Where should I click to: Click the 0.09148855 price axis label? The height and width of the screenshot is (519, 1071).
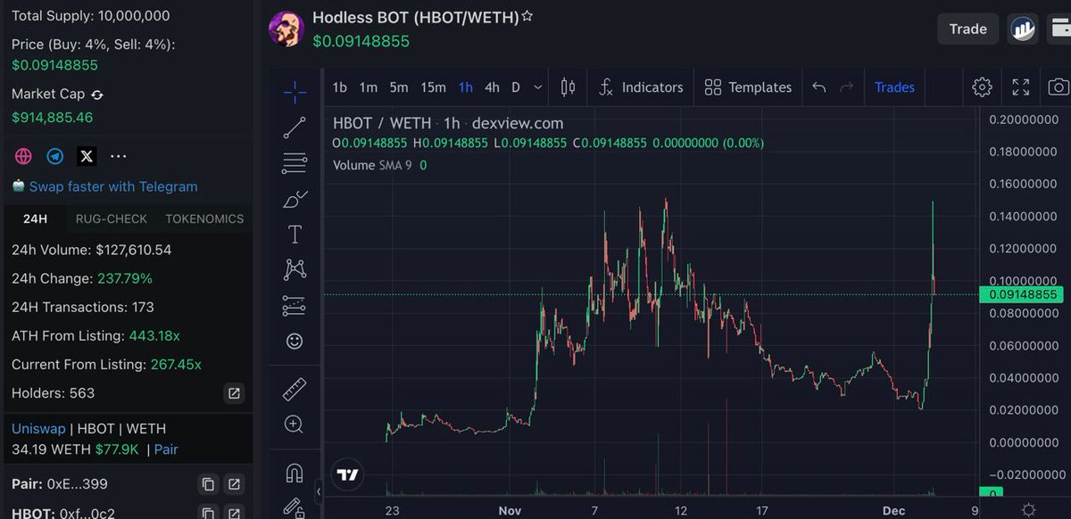pyautogui.click(x=1022, y=294)
